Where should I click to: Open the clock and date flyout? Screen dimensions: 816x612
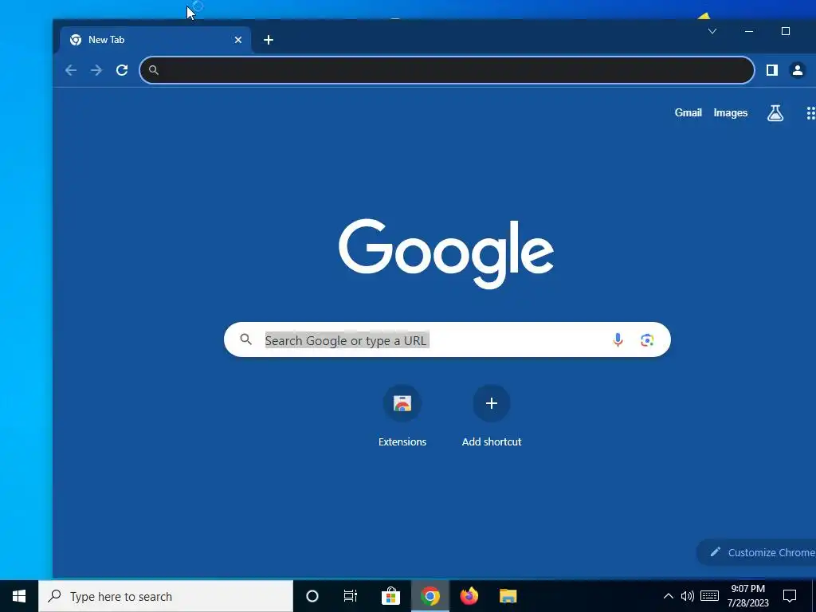point(747,596)
